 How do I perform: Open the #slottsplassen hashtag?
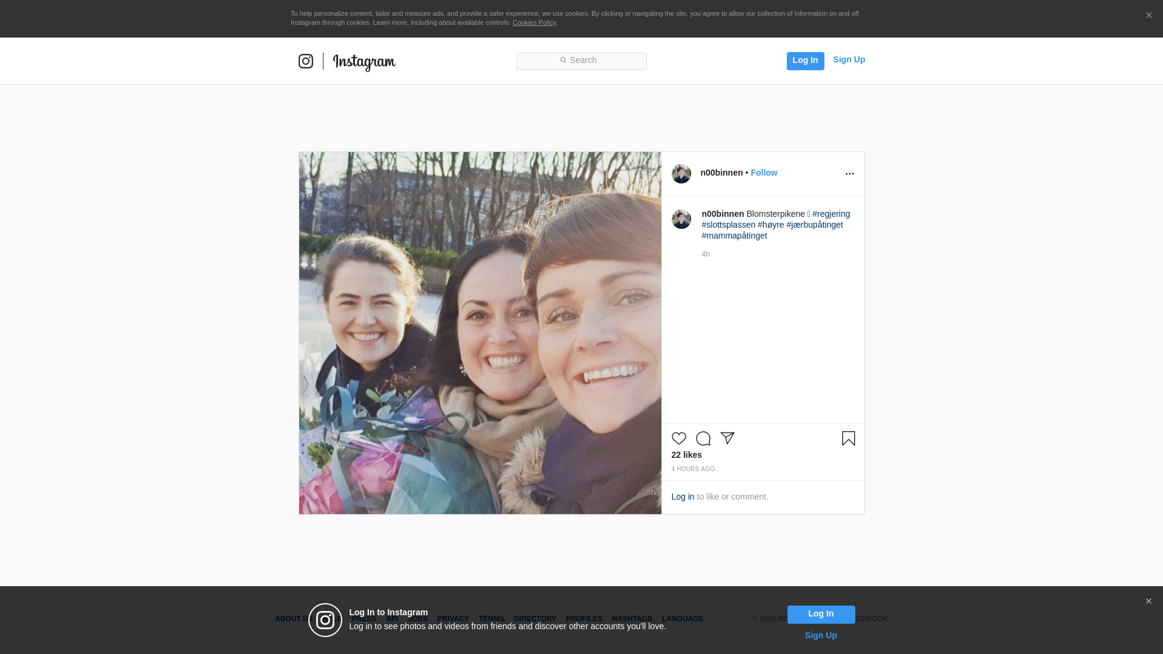(x=728, y=225)
